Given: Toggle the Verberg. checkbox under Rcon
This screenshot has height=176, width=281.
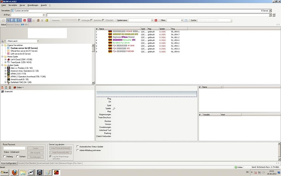Looking at the screenshot, I should (4, 156).
